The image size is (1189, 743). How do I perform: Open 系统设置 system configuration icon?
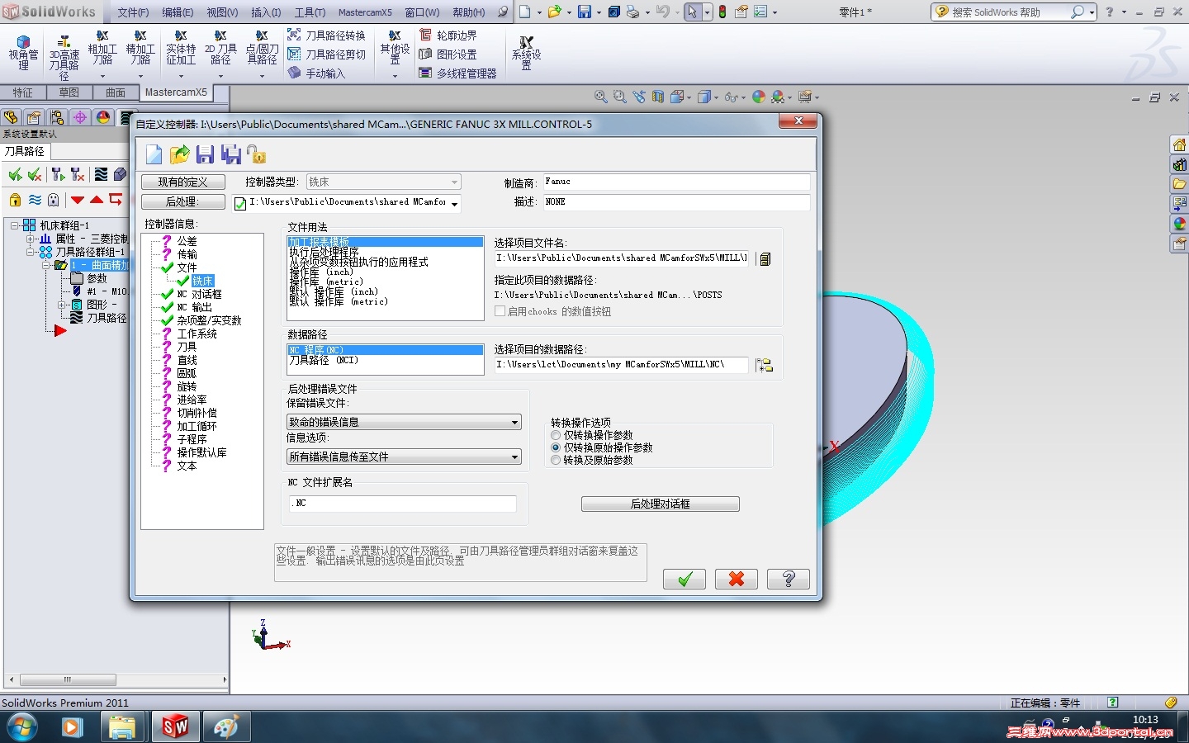526,53
